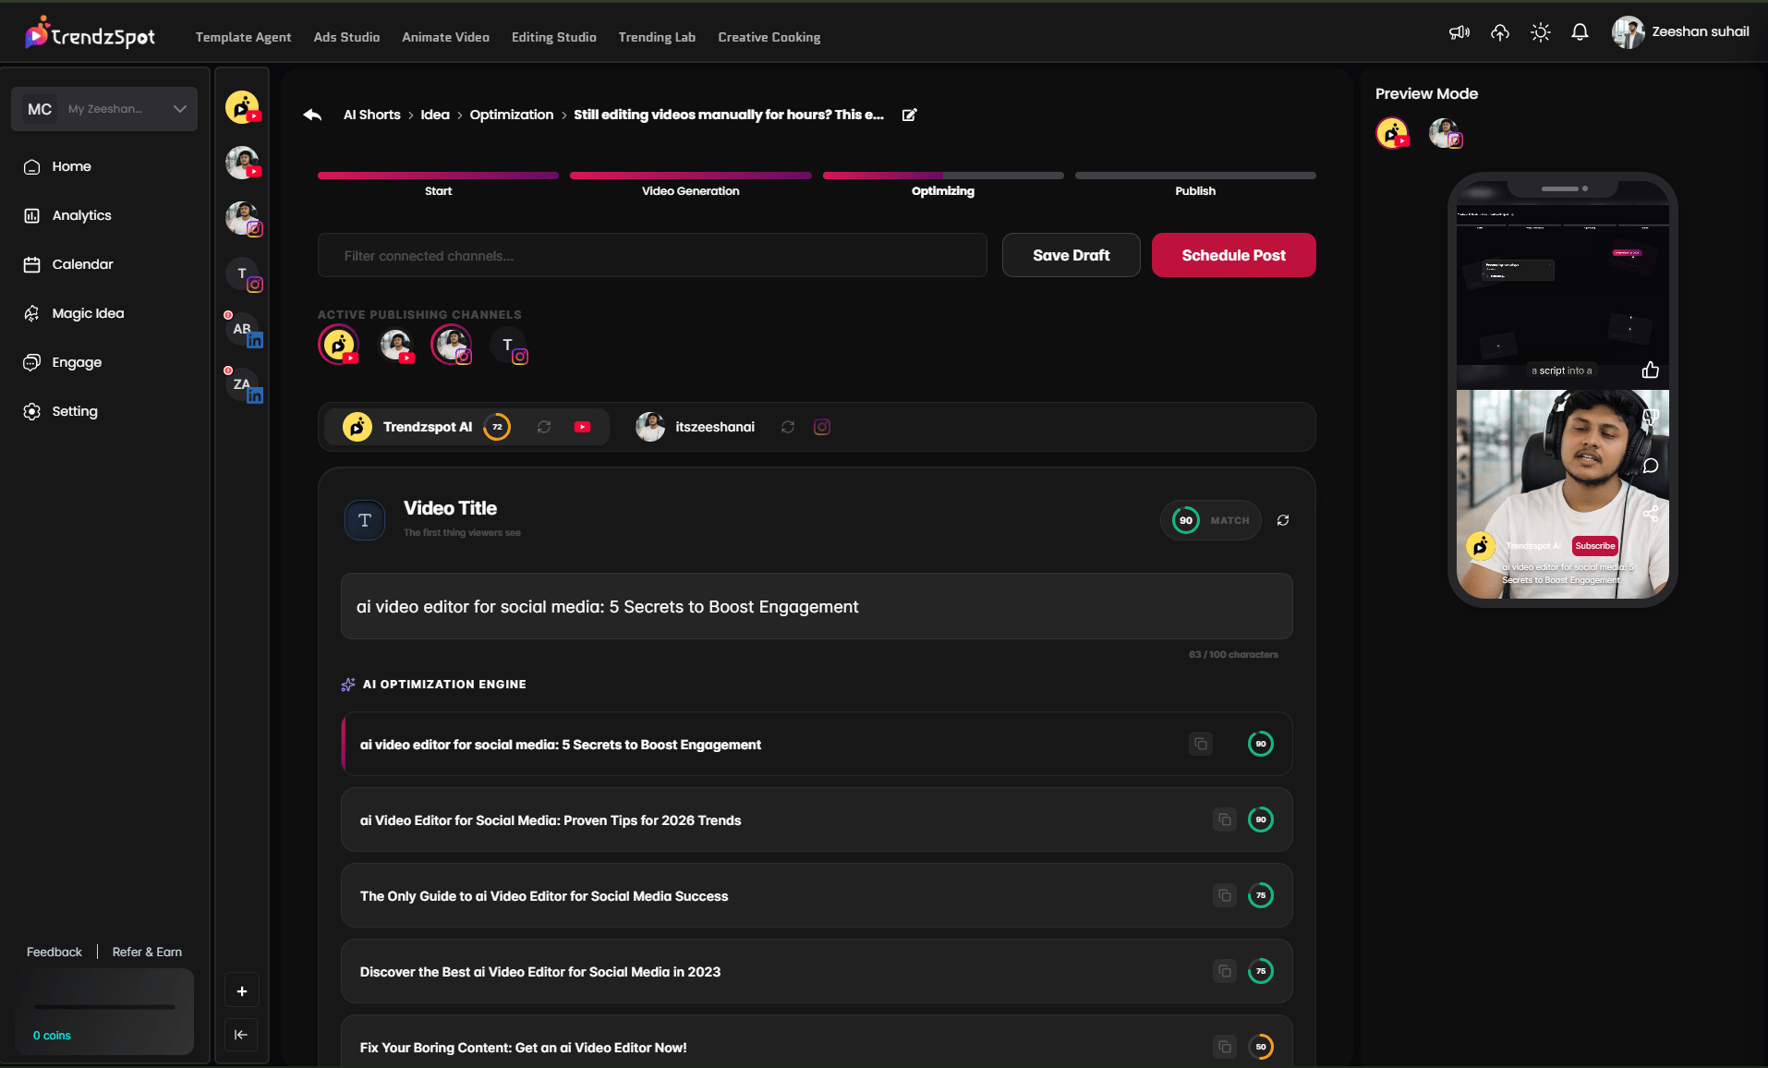The width and height of the screenshot is (1768, 1068).
Task: Select the ZA LinkedIn channel in rail
Action: pos(244,385)
